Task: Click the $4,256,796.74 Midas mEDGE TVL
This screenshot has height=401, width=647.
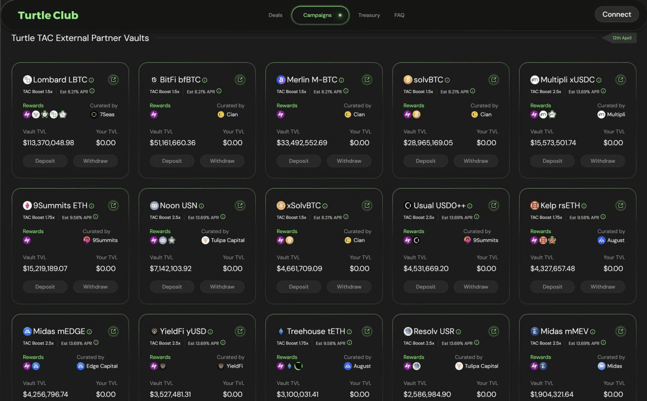Action: pos(45,394)
